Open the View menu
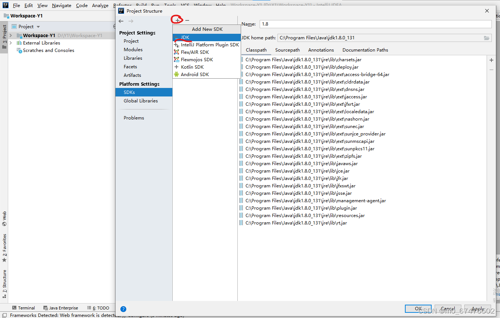Screen dimensions: 500x318 42,6
